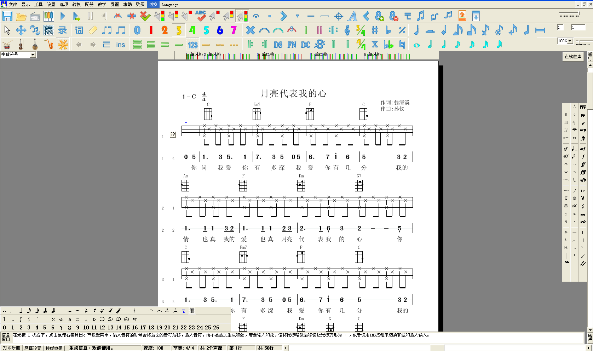Open the 配器 menu

click(x=89, y=5)
